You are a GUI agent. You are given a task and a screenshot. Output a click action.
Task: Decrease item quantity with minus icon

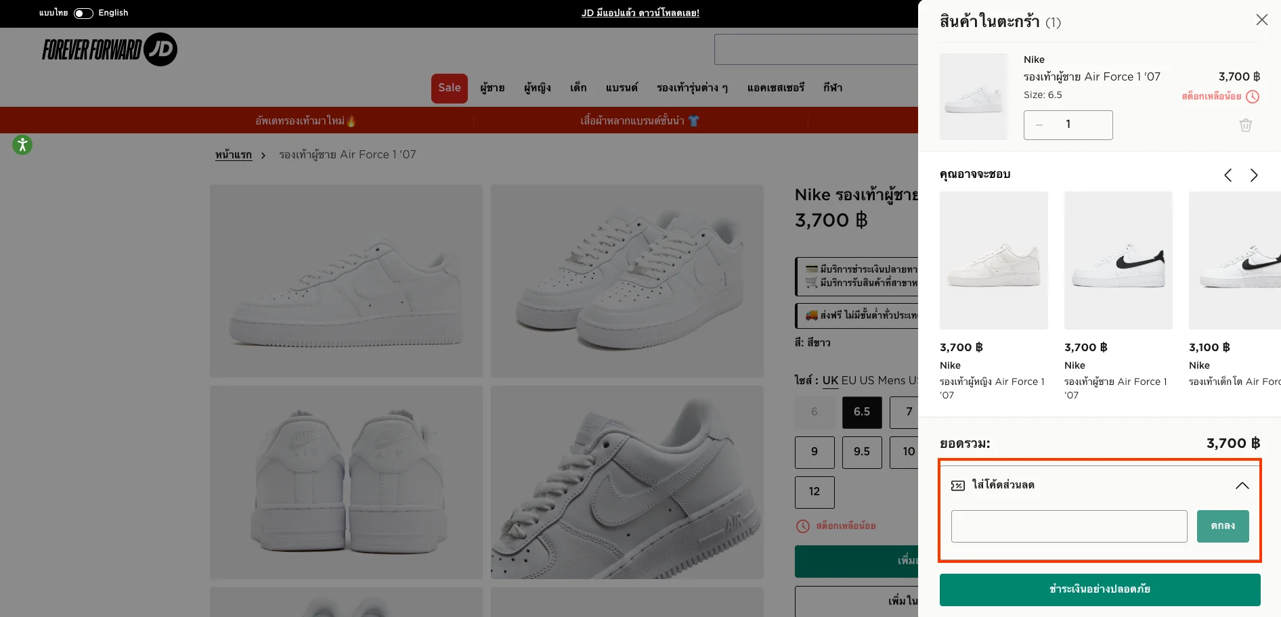pos(1039,124)
